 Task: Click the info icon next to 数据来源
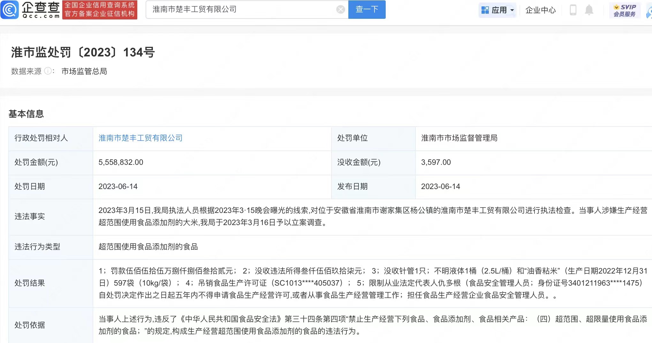pyautogui.click(x=48, y=71)
